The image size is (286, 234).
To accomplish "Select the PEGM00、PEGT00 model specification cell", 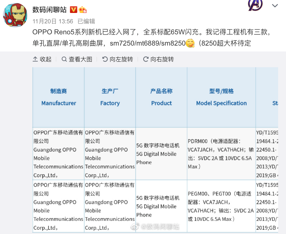I will coord(221,206).
